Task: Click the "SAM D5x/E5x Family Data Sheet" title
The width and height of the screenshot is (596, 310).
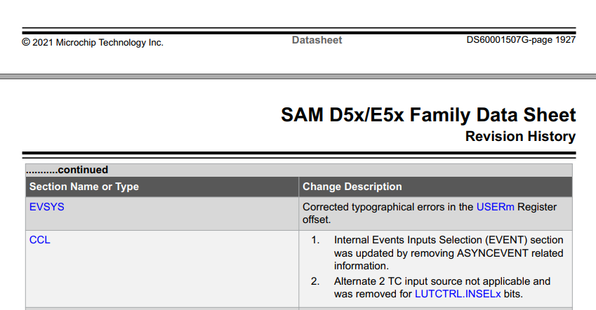Action: 428,115
